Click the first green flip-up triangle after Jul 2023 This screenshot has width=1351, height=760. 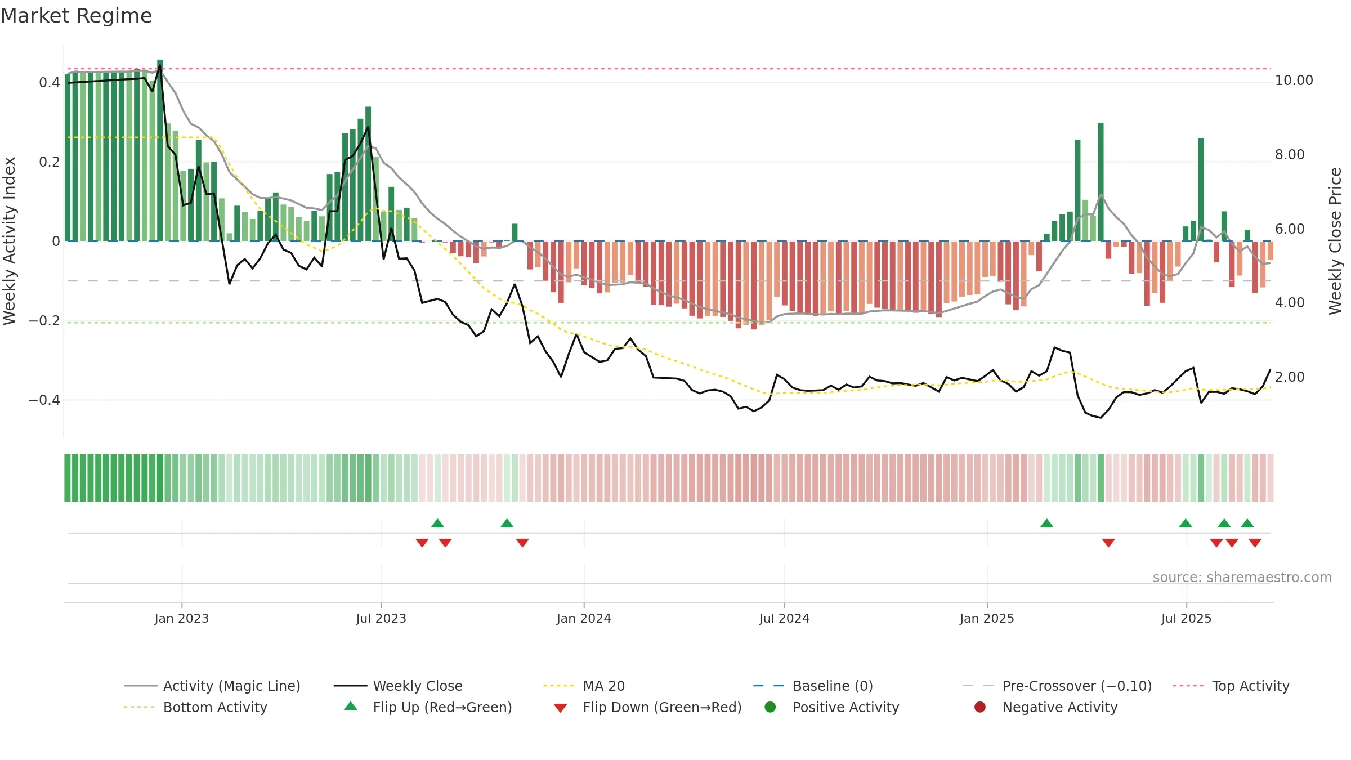pyautogui.click(x=437, y=524)
